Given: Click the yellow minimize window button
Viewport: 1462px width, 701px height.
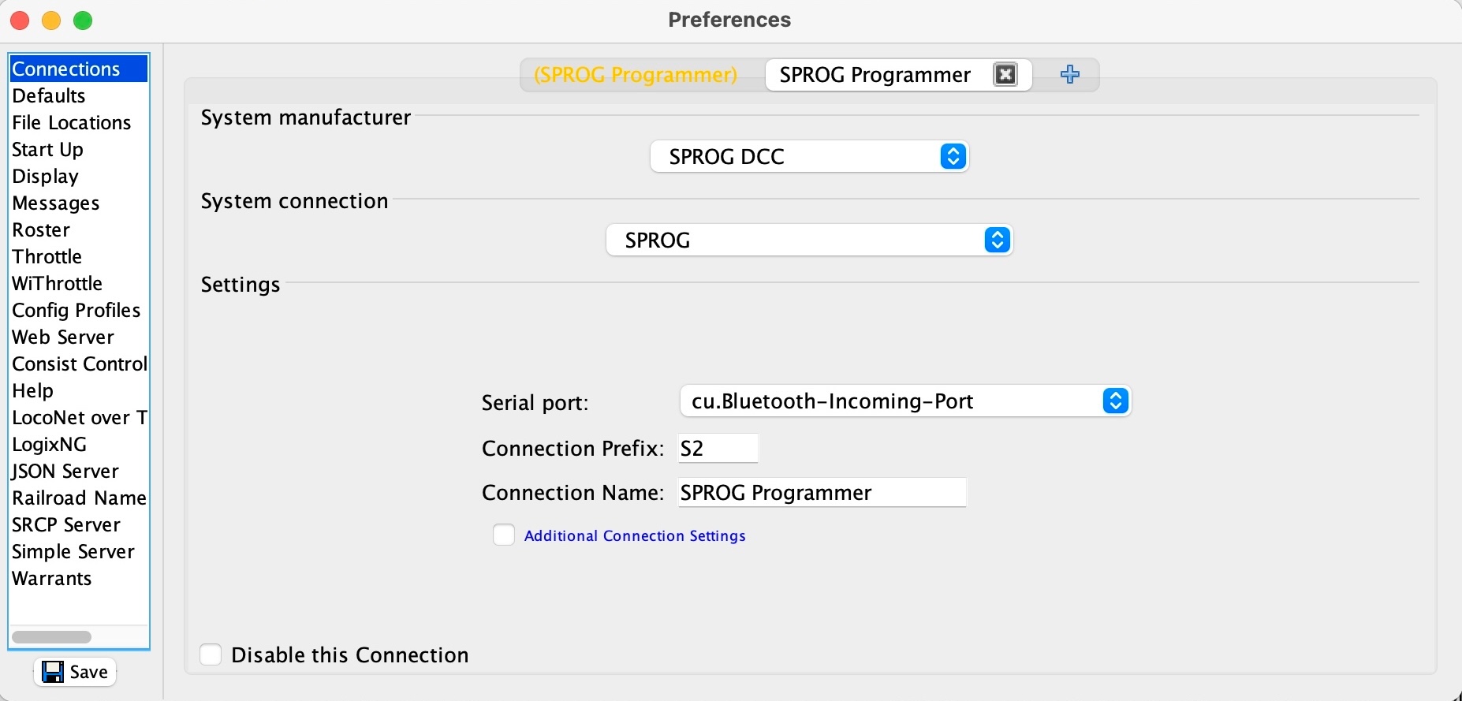Looking at the screenshot, I should coord(51,21).
